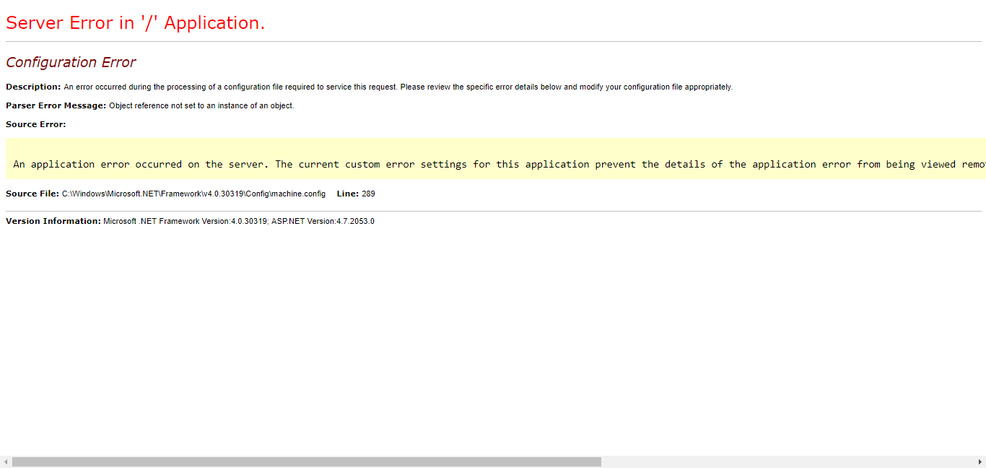Click the 'Line:' label
This screenshot has width=986, height=468.
tap(347, 194)
